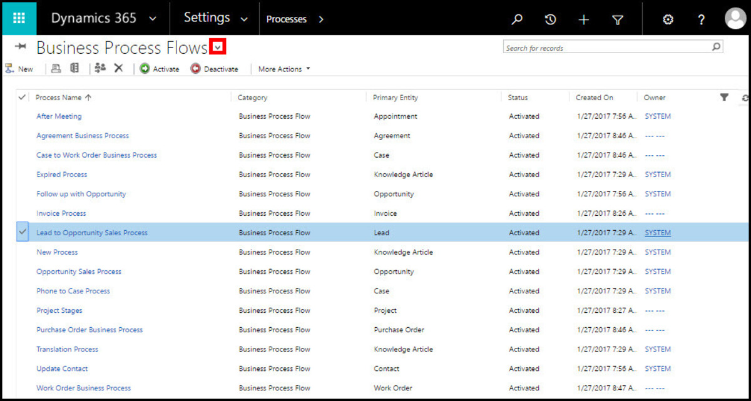Sort by the Category column header

pyautogui.click(x=253, y=98)
